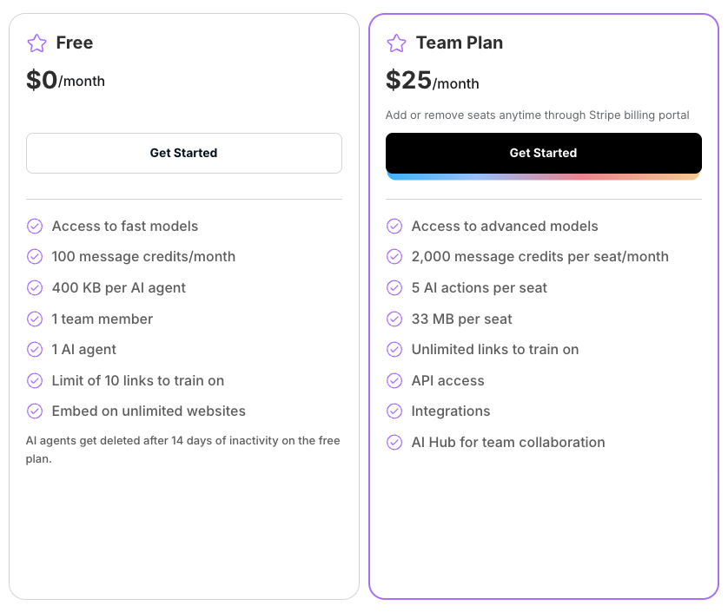Click the star icon beside Team Plan title

[x=396, y=43]
